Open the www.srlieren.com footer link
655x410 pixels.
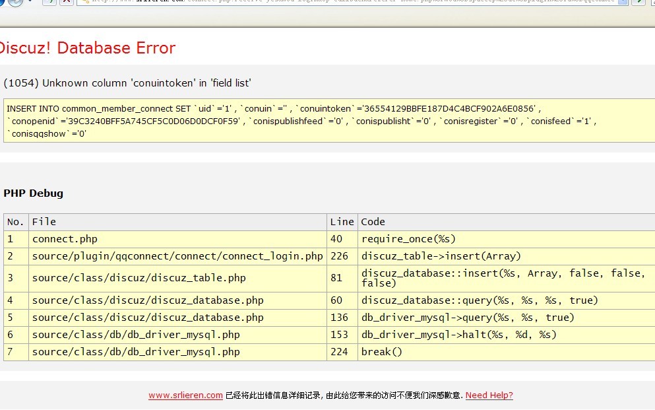click(185, 395)
